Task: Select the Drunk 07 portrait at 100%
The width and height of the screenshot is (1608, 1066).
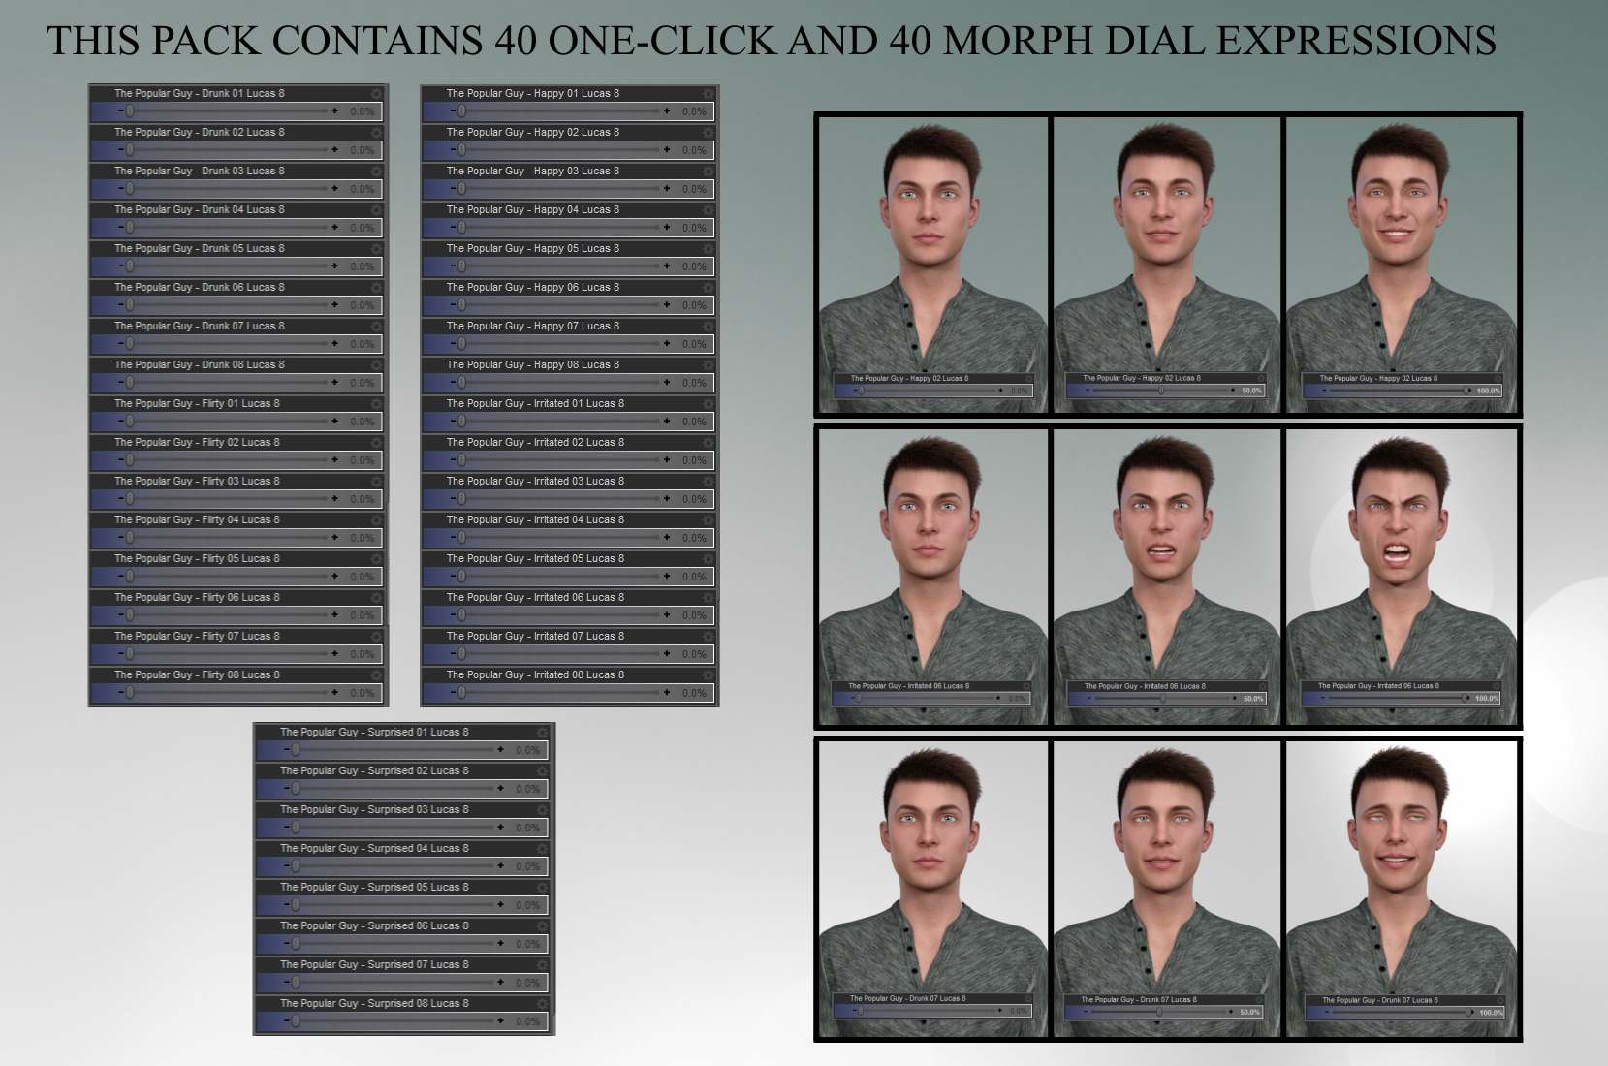Action: pos(1402,889)
